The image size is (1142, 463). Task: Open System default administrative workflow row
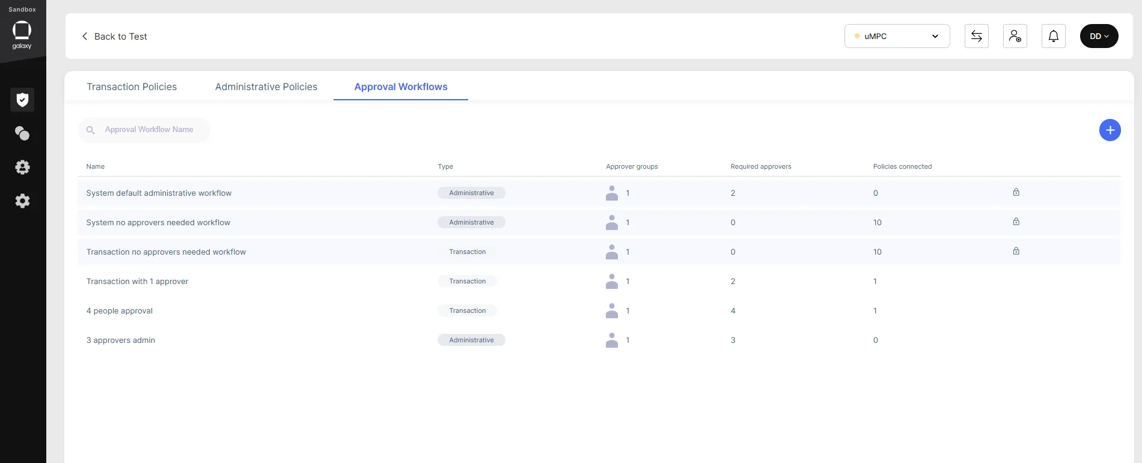[x=599, y=193]
